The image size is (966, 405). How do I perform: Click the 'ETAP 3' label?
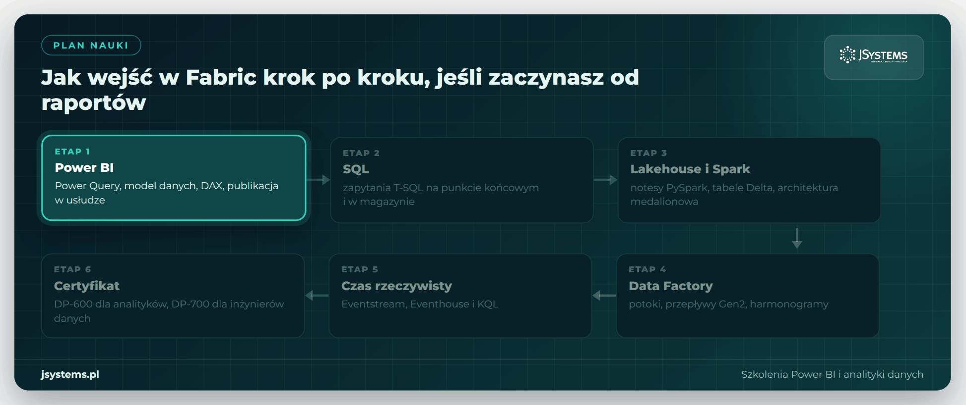pos(648,153)
